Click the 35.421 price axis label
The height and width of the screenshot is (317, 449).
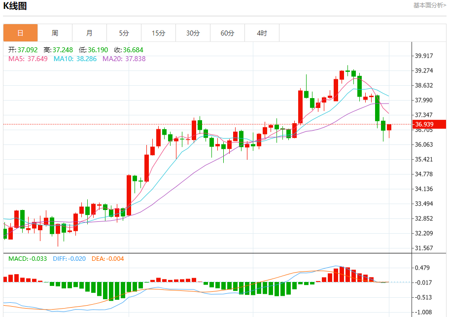pos(424,159)
